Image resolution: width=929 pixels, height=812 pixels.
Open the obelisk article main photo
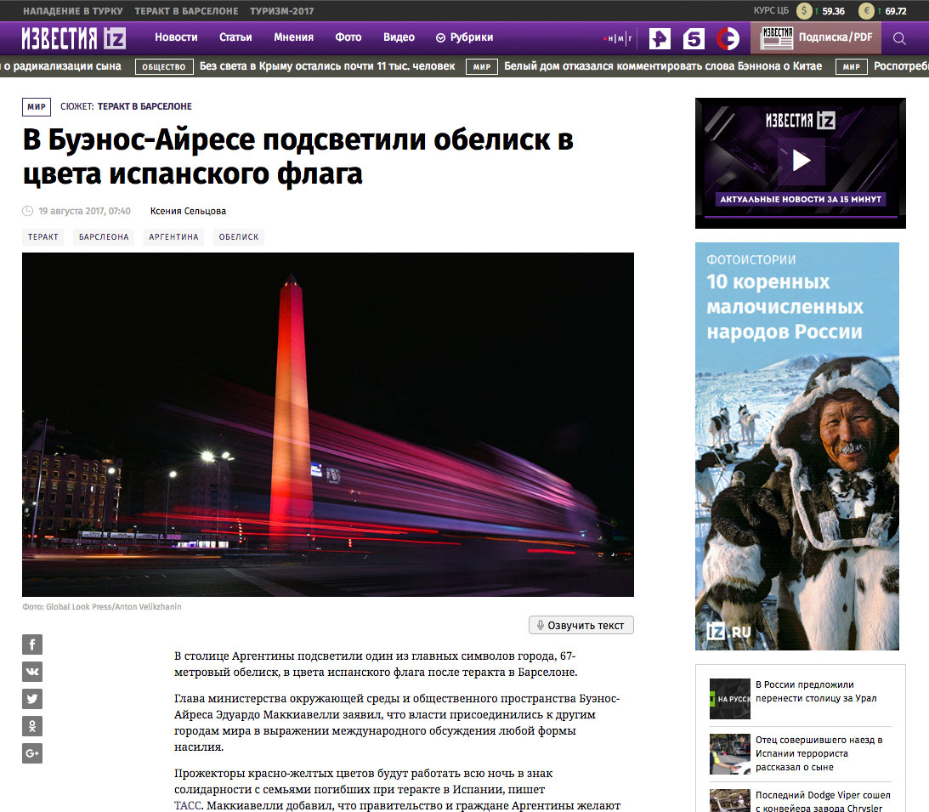point(327,424)
